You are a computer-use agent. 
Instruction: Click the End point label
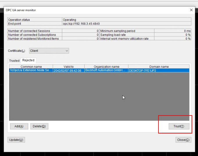(x=15, y=24)
